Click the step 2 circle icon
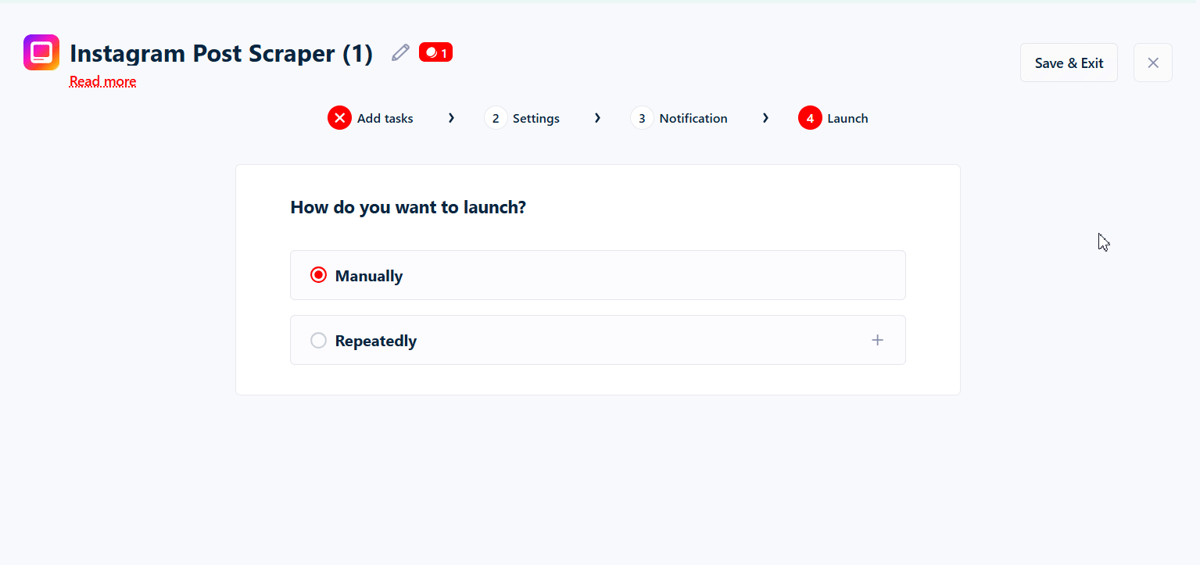Screen dimensions: 1200x565 495,117
